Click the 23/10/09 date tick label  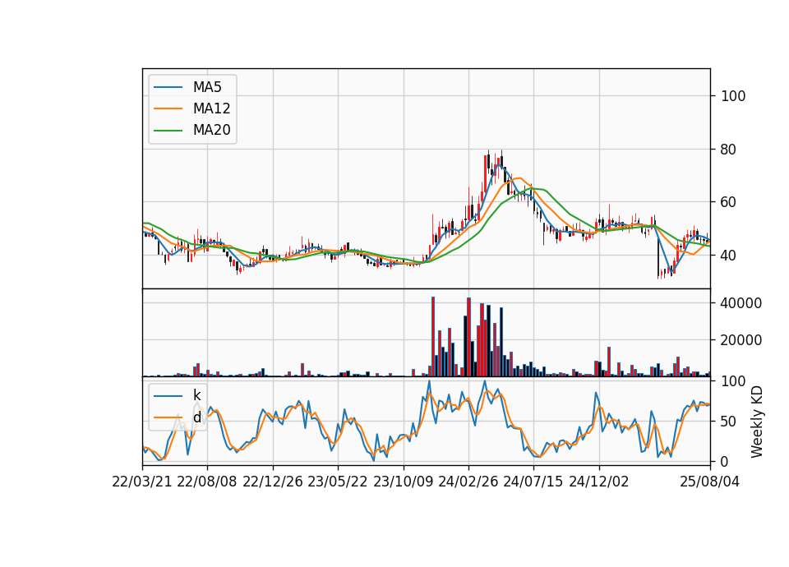(x=403, y=482)
